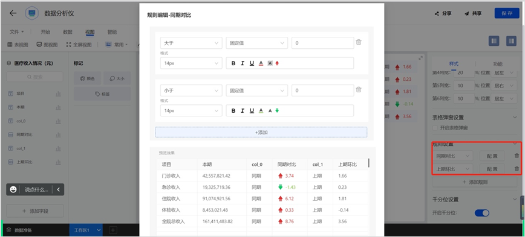Click the 全屏视图 toolbar item
525x237 pixels.
coord(79,45)
